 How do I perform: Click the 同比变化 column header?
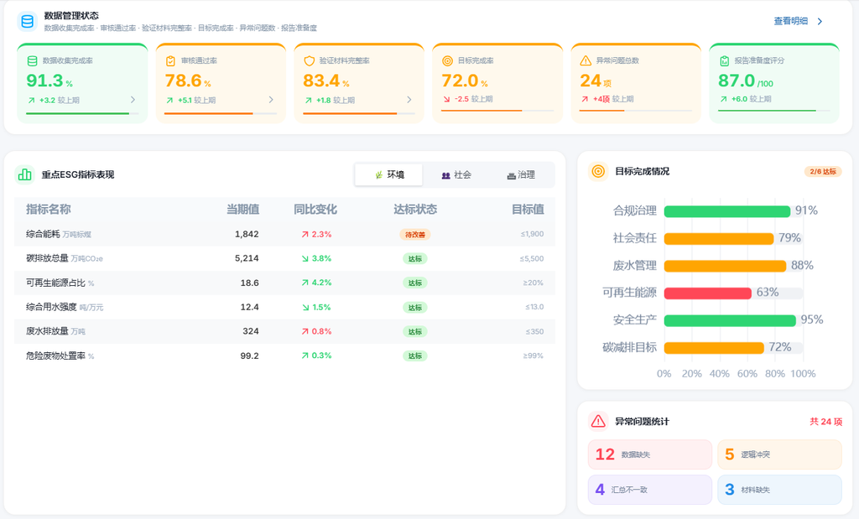[x=315, y=209]
